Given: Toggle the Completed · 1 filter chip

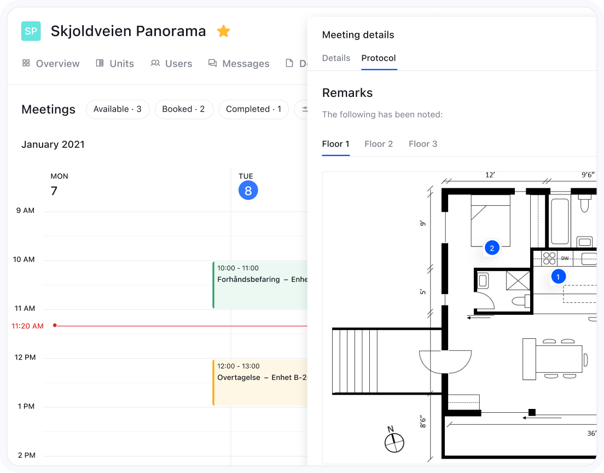Looking at the screenshot, I should click(x=253, y=109).
